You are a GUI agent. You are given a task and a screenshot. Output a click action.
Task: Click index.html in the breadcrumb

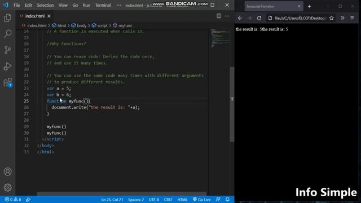[x=37, y=25]
